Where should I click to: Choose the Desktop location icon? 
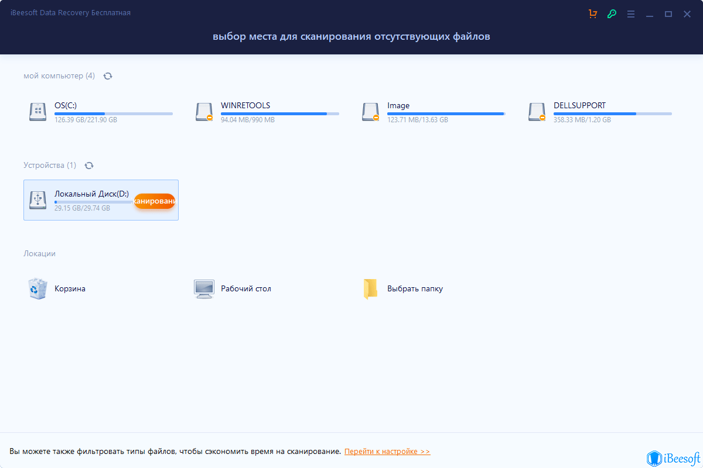(x=204, y=288)
